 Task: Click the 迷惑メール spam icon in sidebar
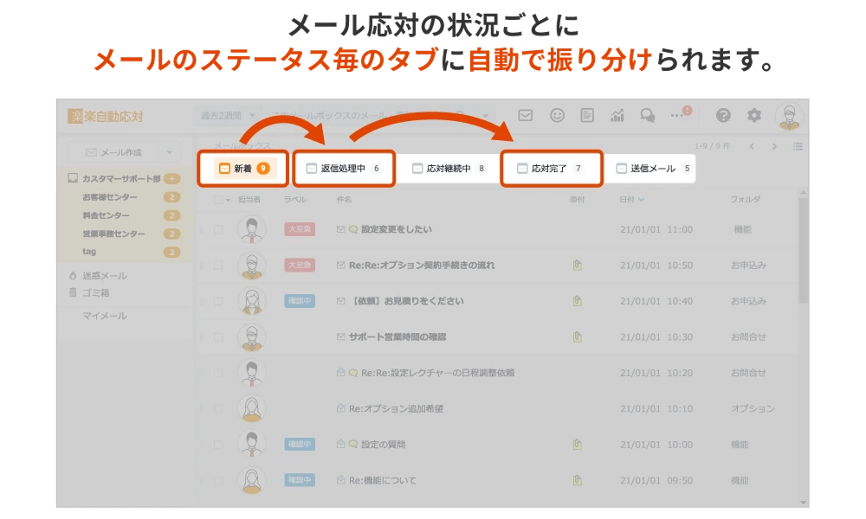click(73, 275)
